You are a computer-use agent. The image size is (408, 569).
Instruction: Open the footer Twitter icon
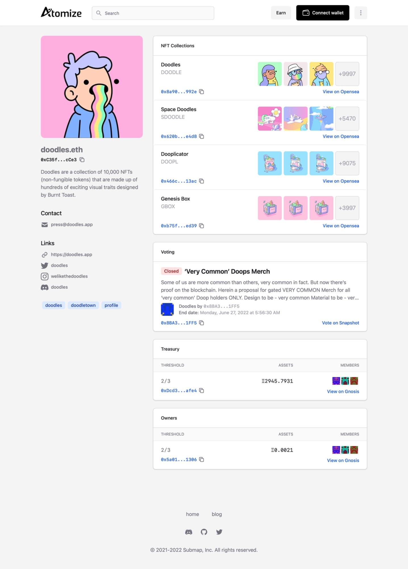(x=219, y=532)
